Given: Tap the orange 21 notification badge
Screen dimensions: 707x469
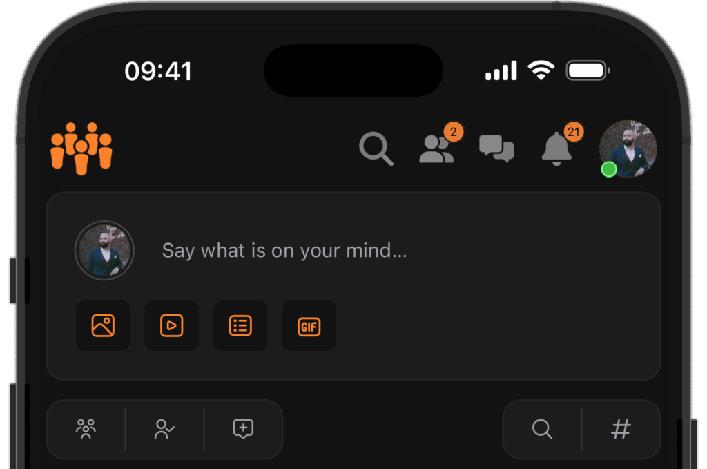Looking at the screenshot, I should pos(574,132).
